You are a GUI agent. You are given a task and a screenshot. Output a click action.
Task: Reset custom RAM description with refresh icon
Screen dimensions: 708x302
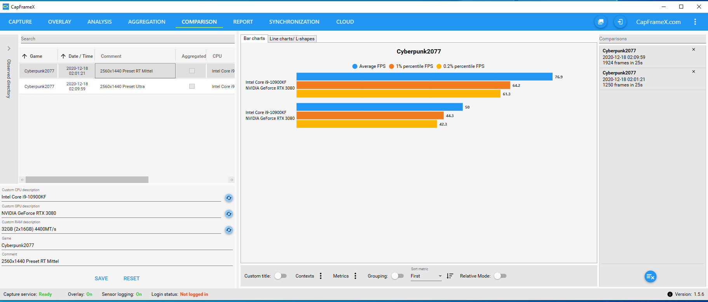coord(229,230)
